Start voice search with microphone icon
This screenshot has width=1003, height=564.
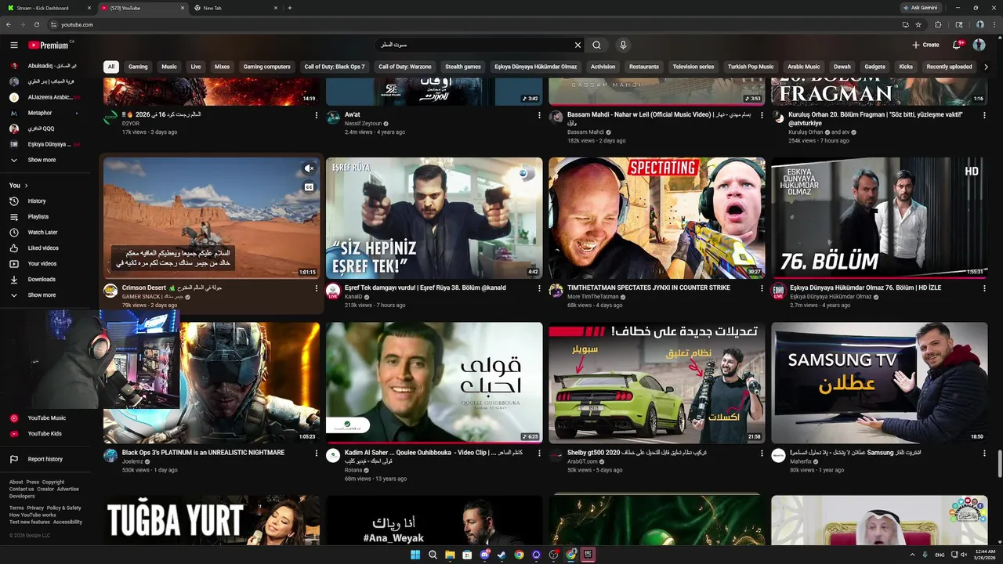623,45
